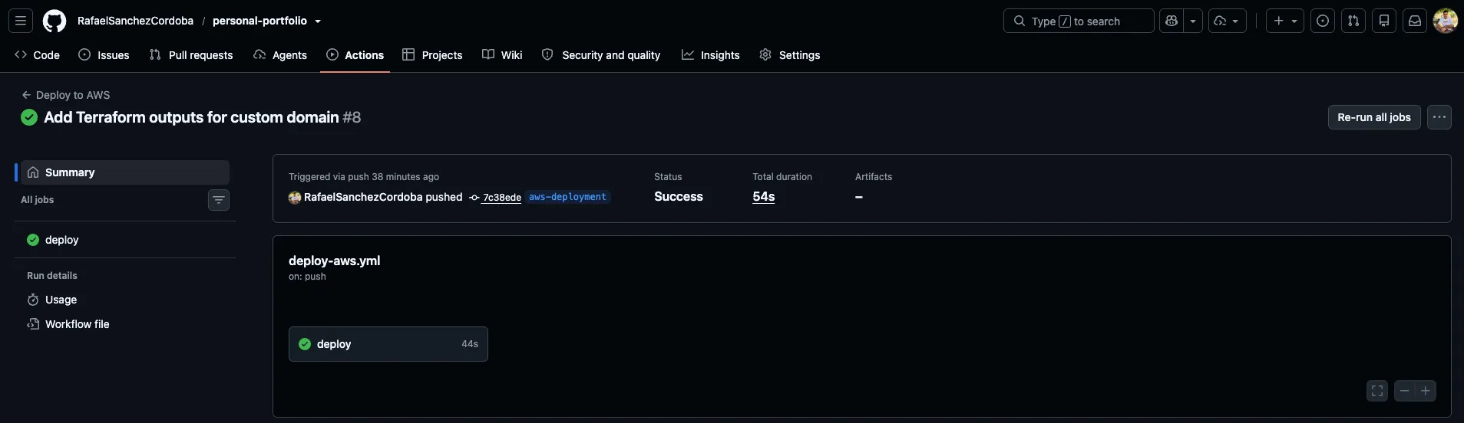
Task: Open the All jobs filter icon
Action: pyautogui.click(x=219, y=200)
